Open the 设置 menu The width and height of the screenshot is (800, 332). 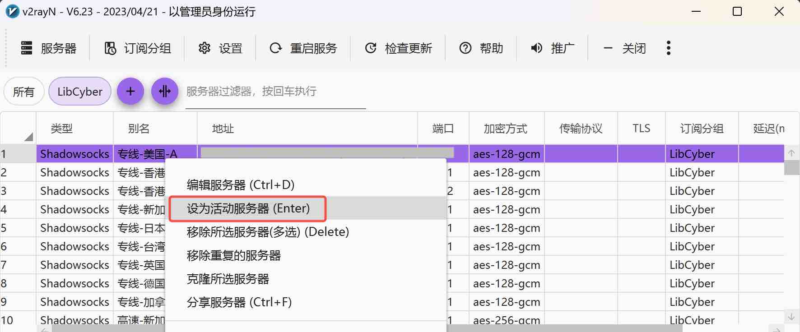click(x=220, y=48)
